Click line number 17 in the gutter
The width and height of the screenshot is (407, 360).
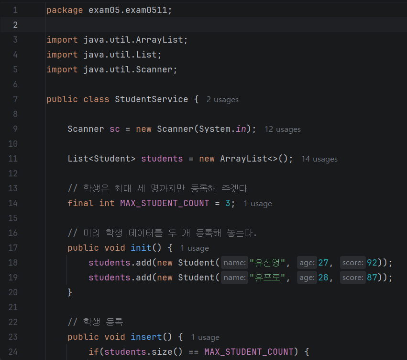pyautogui.click(x=13, y=248)
